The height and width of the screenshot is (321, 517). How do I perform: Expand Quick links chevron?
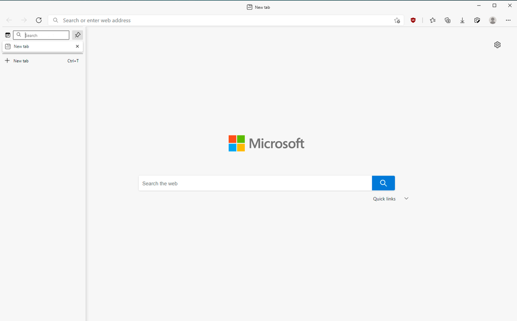click(x=406, y=198)
